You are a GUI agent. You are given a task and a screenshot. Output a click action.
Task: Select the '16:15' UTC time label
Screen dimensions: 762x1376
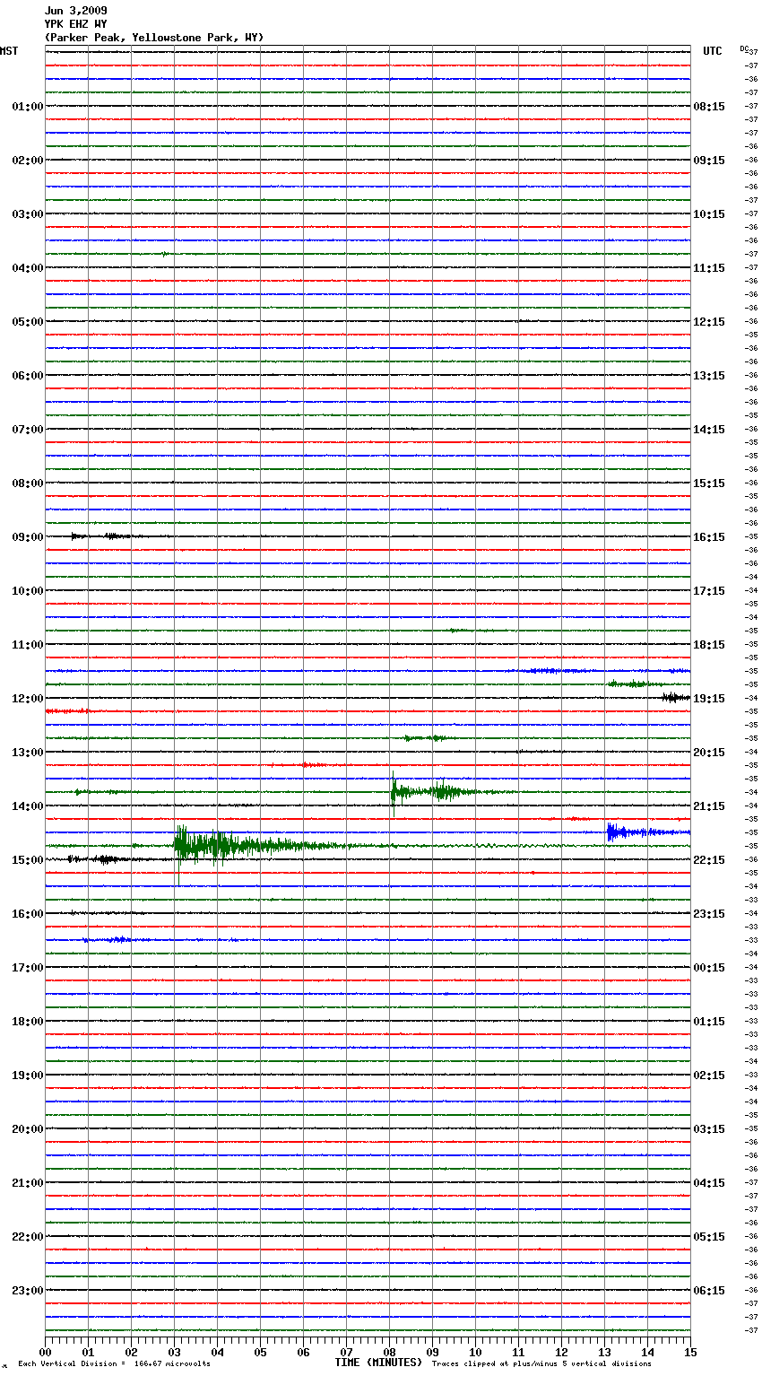(709, 537)
